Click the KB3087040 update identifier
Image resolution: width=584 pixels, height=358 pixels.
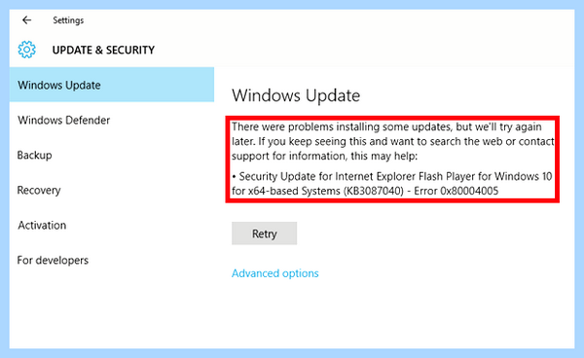[x=374, y=191]
